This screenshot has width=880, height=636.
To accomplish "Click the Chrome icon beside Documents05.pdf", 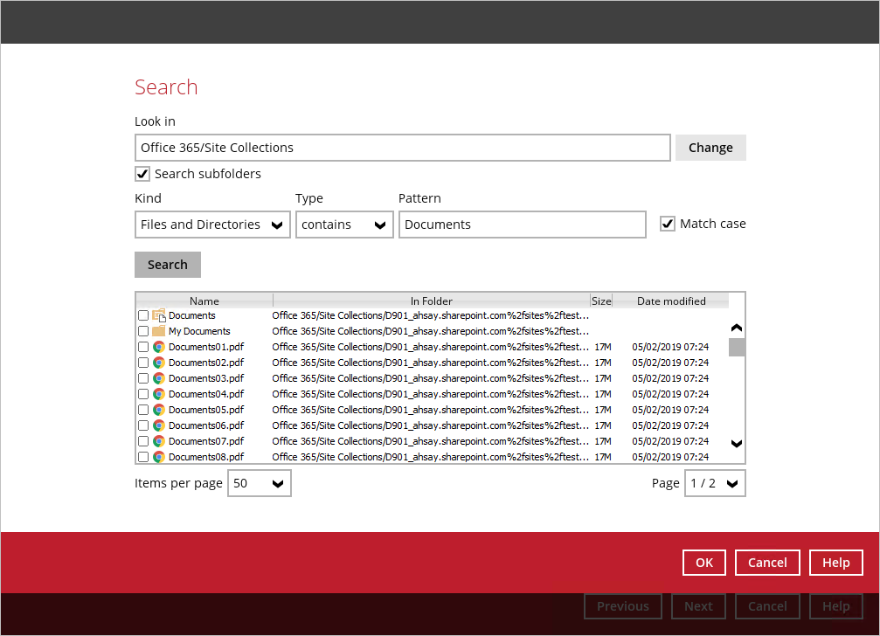I will [159, 410].
